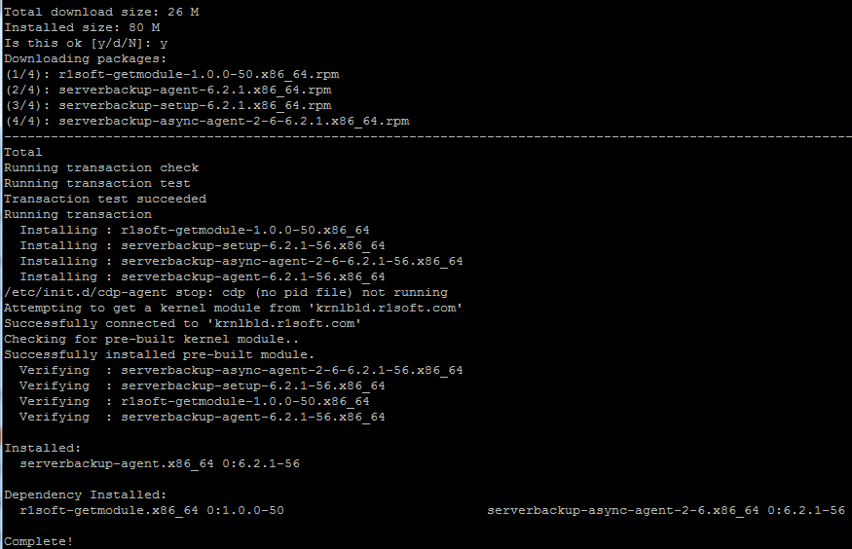Click the 'Installing : serverbackup-setup-6.2.1-56.x86_64' line
852x549 pixels.
(x=203, y=245)
